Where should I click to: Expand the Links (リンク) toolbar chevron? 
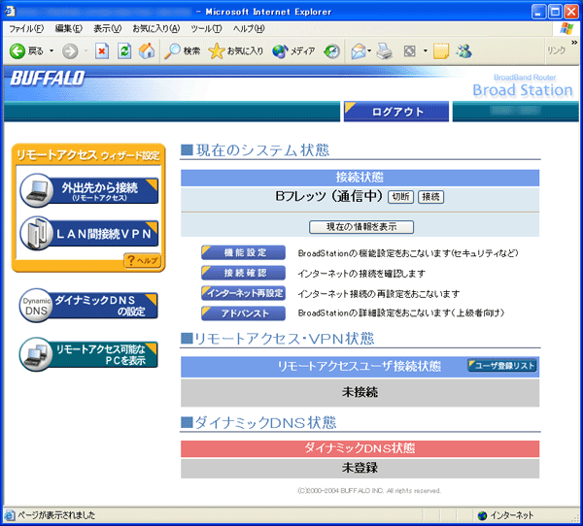[x=574, y=43]
